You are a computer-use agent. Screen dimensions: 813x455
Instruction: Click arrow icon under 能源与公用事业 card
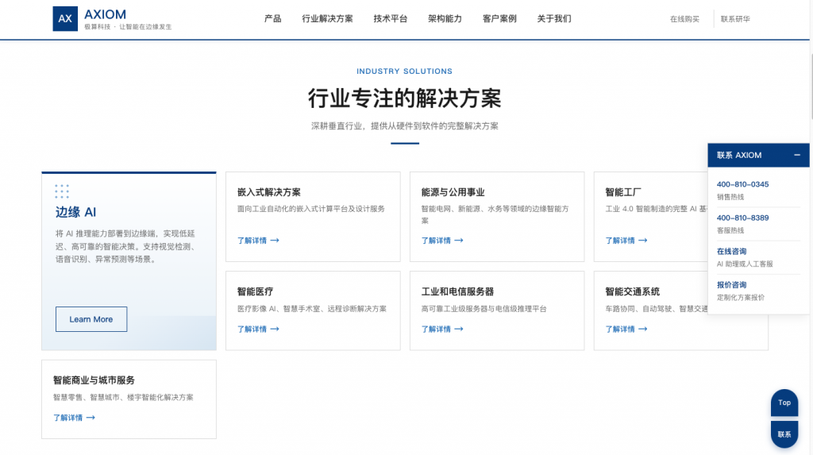459,241
